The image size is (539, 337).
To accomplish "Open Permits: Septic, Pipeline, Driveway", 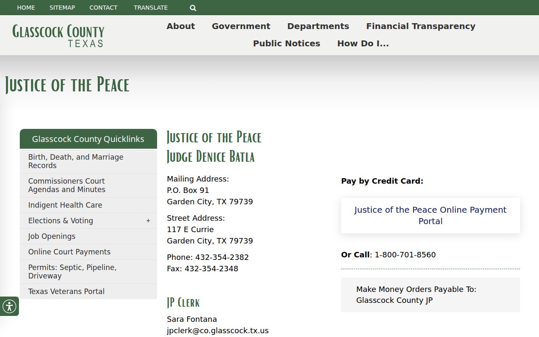I will [88, 272].
